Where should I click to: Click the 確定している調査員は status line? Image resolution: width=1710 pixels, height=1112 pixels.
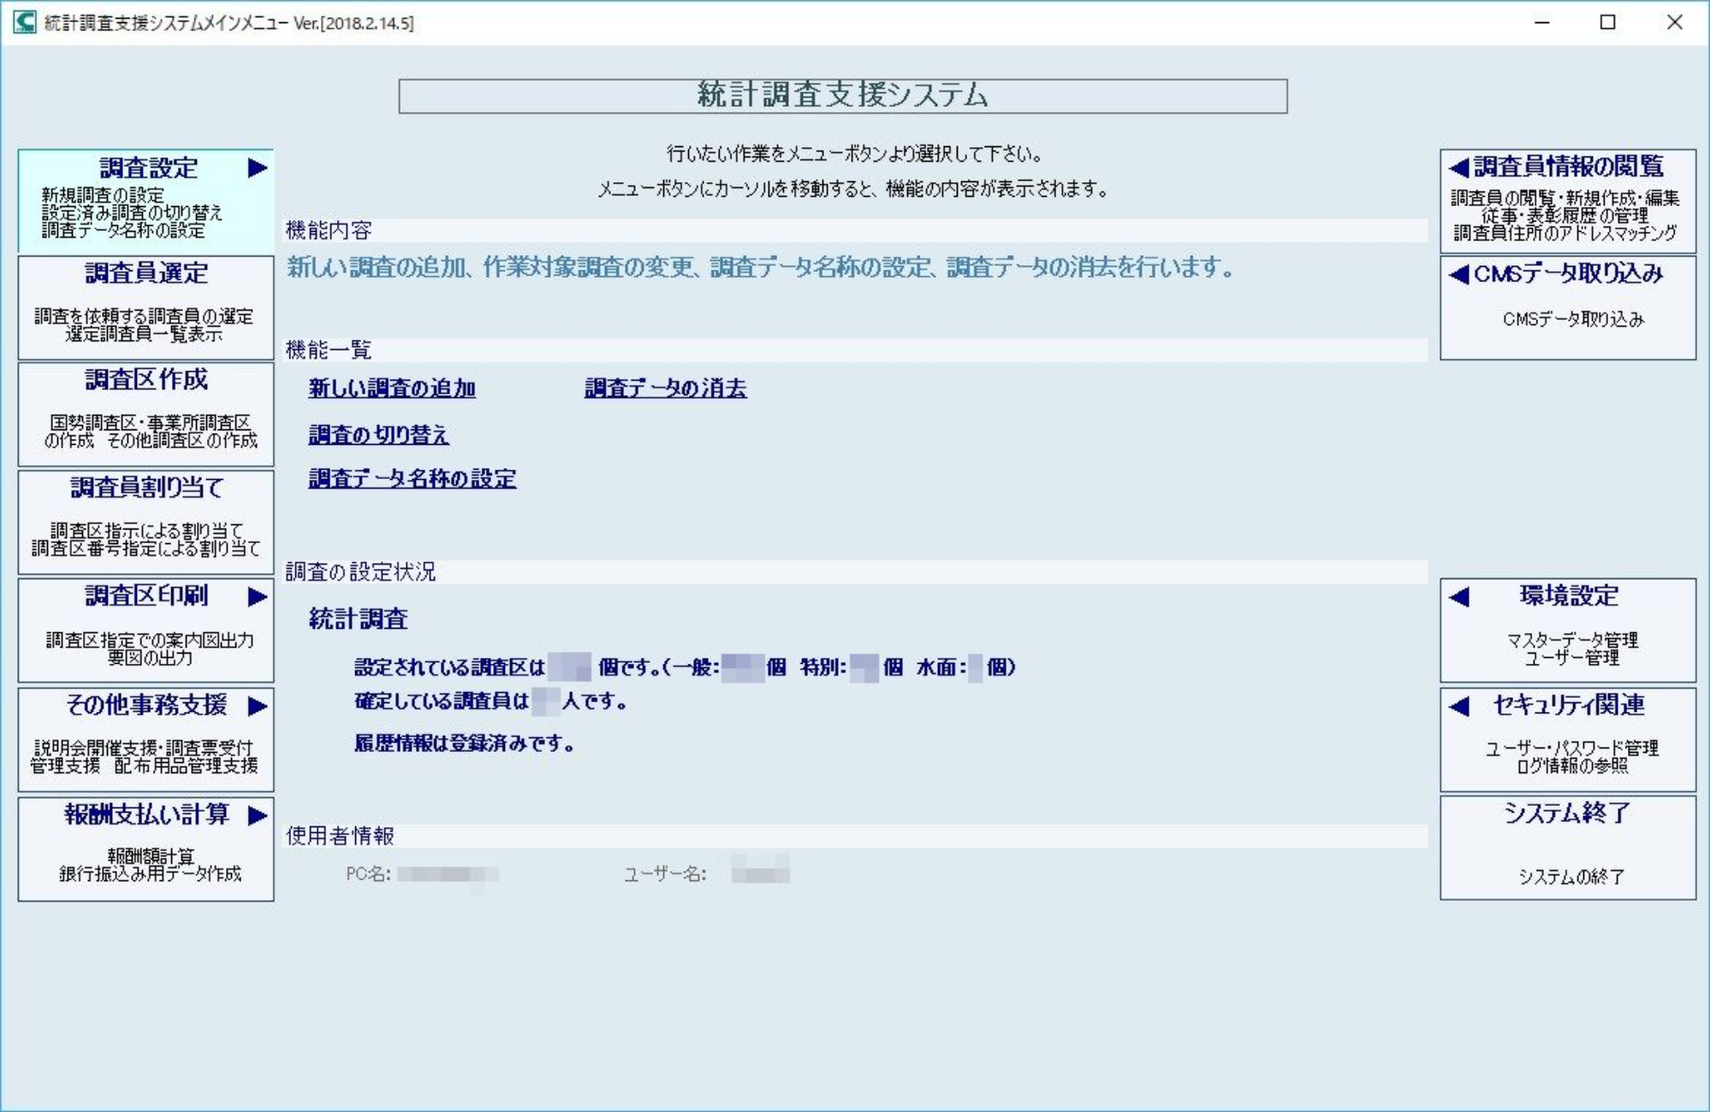pyautogui.click(x=492, y=701)
